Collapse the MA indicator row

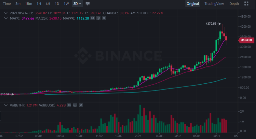[x=6, y=18]
